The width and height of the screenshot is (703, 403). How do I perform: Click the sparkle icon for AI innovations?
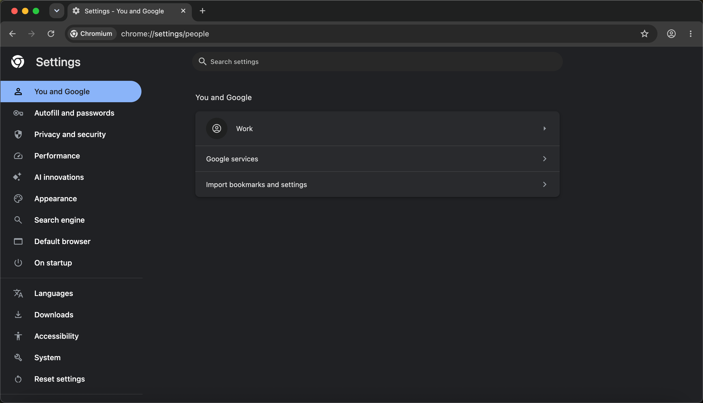[x=17, y=177]
